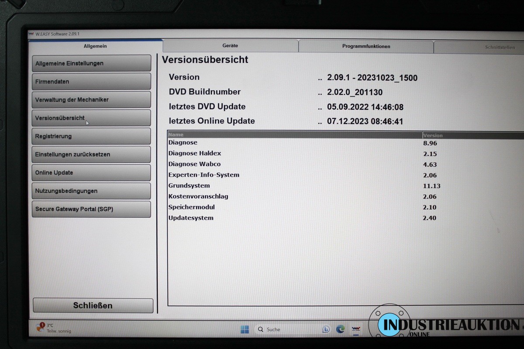Click the W.EASY taskbar icon

356,329
